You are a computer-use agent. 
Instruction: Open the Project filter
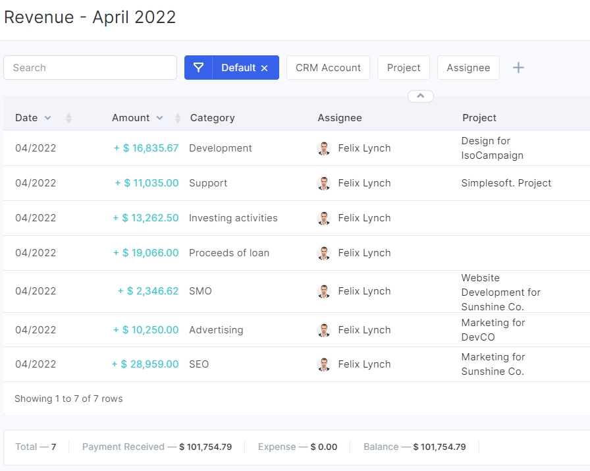(x=404, y=68)
